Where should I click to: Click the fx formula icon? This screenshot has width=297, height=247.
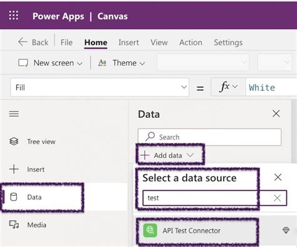[x=224, y=87]
